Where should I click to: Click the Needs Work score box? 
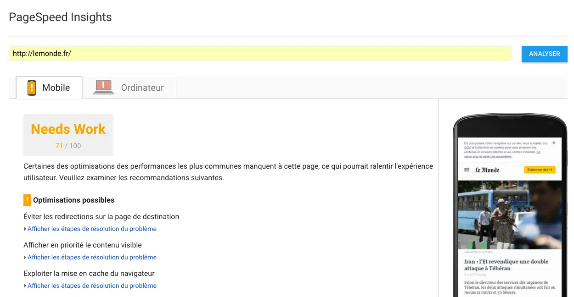pyautogui.click(x=68, y=135)
